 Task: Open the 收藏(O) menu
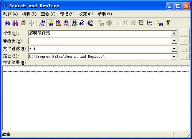coord(86,14)
